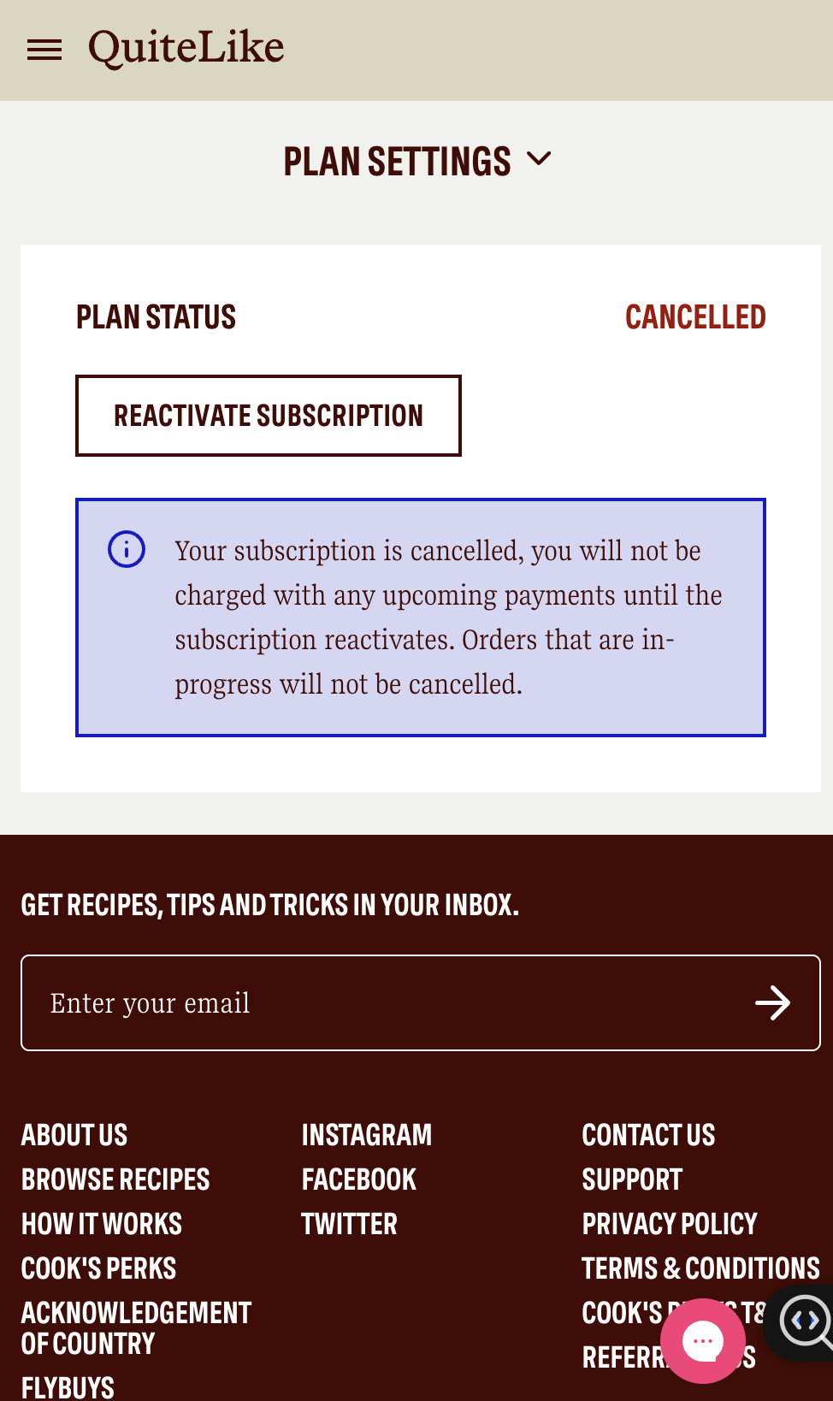Screen dimensions: 833x1401
Task: Visit the Cook's Perks page
Action: pos(99,1268)
